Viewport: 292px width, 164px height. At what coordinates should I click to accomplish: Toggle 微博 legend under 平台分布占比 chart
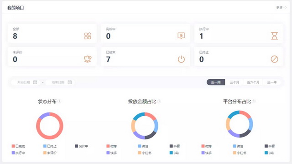pos(207,146)
